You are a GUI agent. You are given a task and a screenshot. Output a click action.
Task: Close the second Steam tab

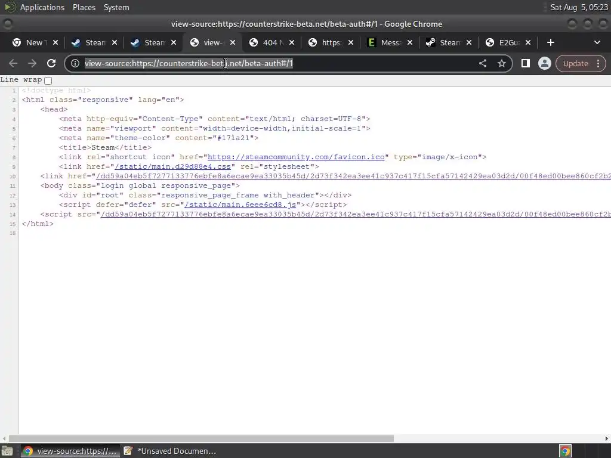(174, 42)
